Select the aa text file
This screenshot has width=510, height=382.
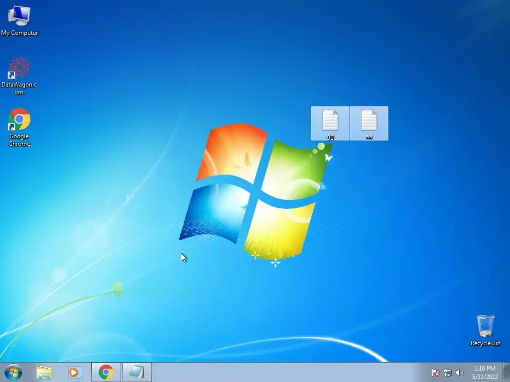click(x=369, y=123)
